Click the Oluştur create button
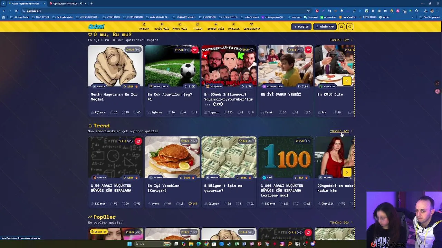 click(x=301, y=27)
